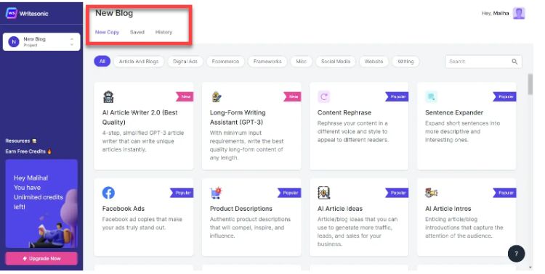Filter by Writing category
Viewport: 545px width, 274px height.
405,62
